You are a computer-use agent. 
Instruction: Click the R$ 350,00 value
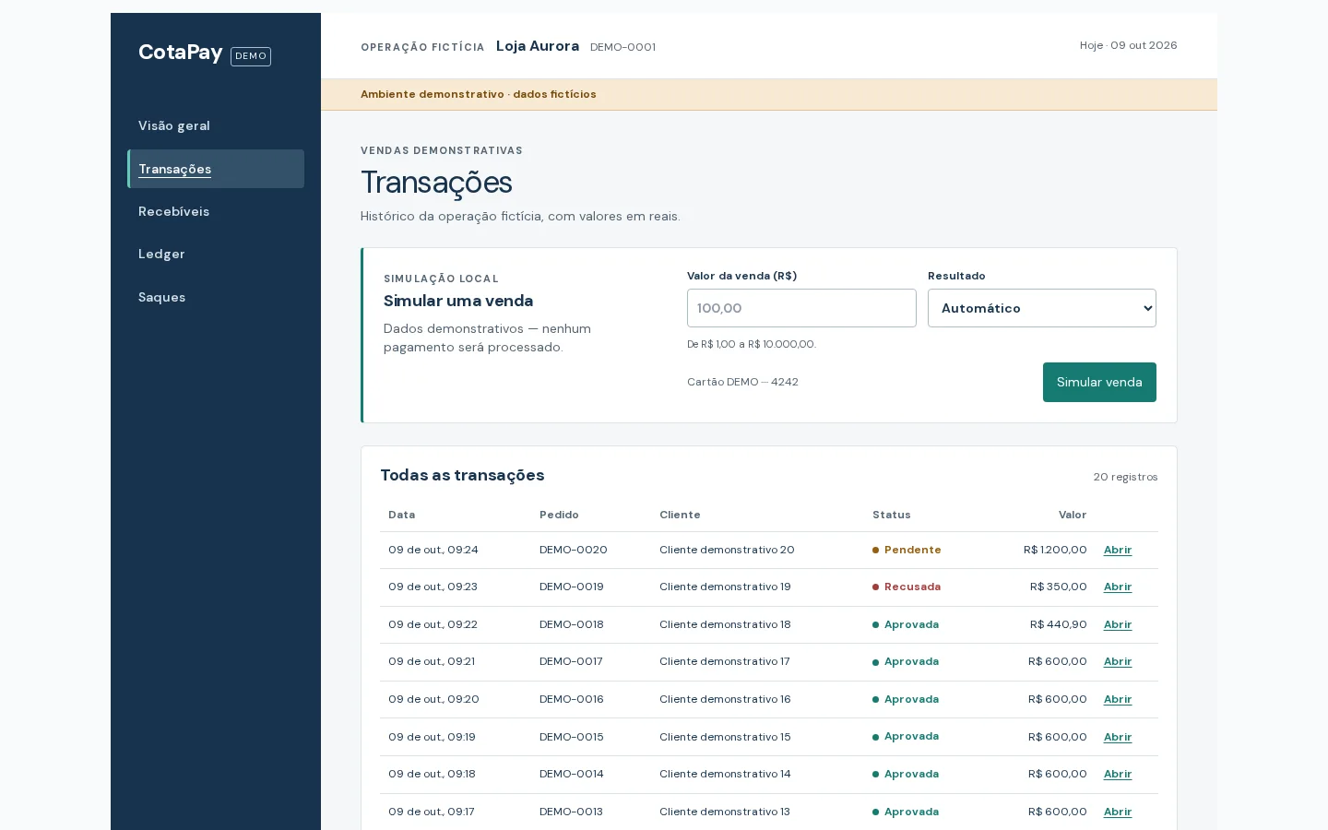tap(1059, 587)
